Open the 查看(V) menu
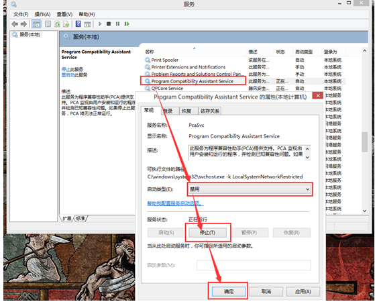 64,14
